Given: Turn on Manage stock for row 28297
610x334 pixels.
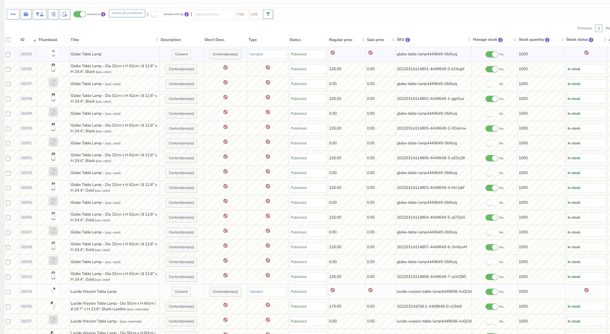Looking at the screenshot, I should pos(492,84).
